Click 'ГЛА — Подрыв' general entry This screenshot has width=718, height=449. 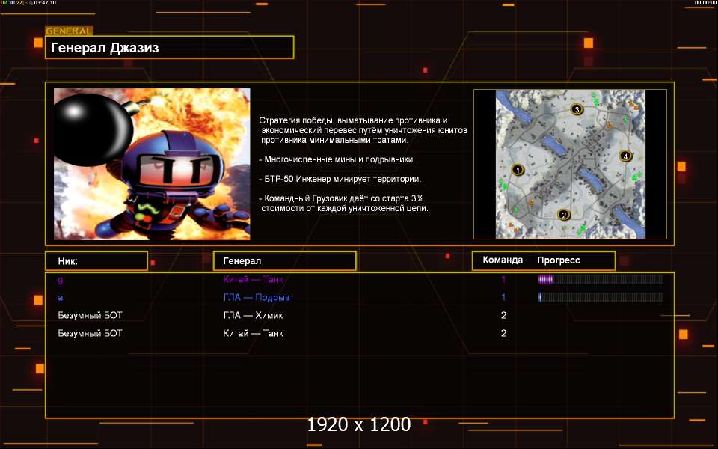257,297
